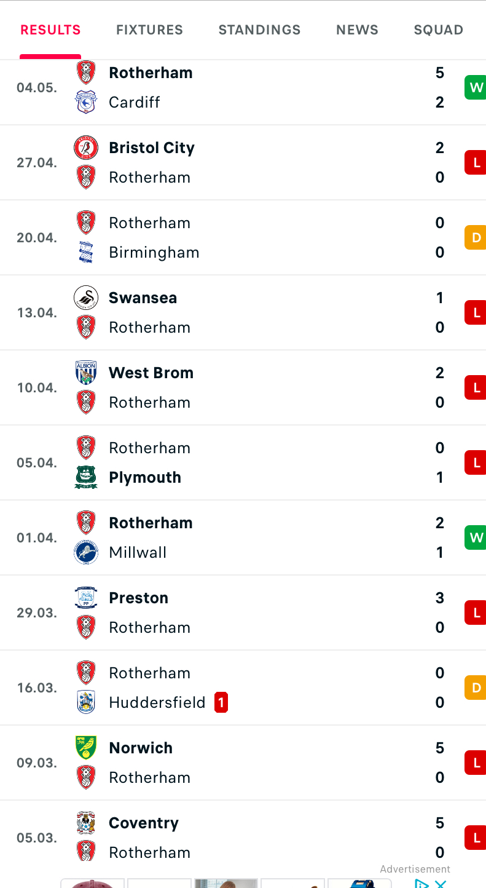Select the Squad tab
The image size is (486, 888).
tap(438, 30)
